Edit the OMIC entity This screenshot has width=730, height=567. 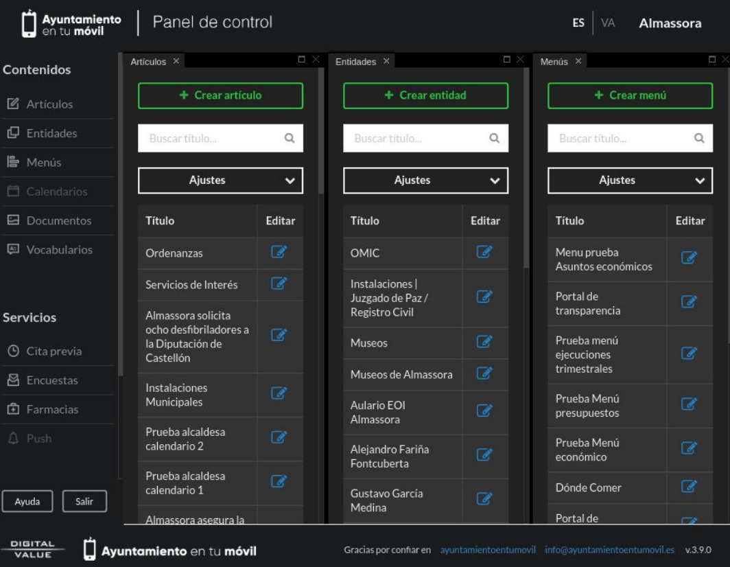(484, 252)
